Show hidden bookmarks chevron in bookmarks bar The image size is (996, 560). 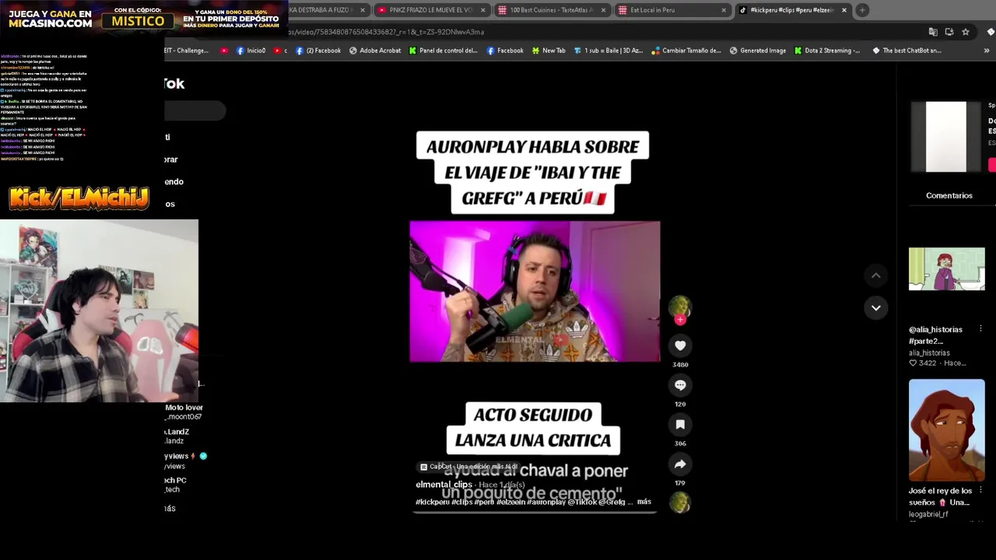[987, 51]
